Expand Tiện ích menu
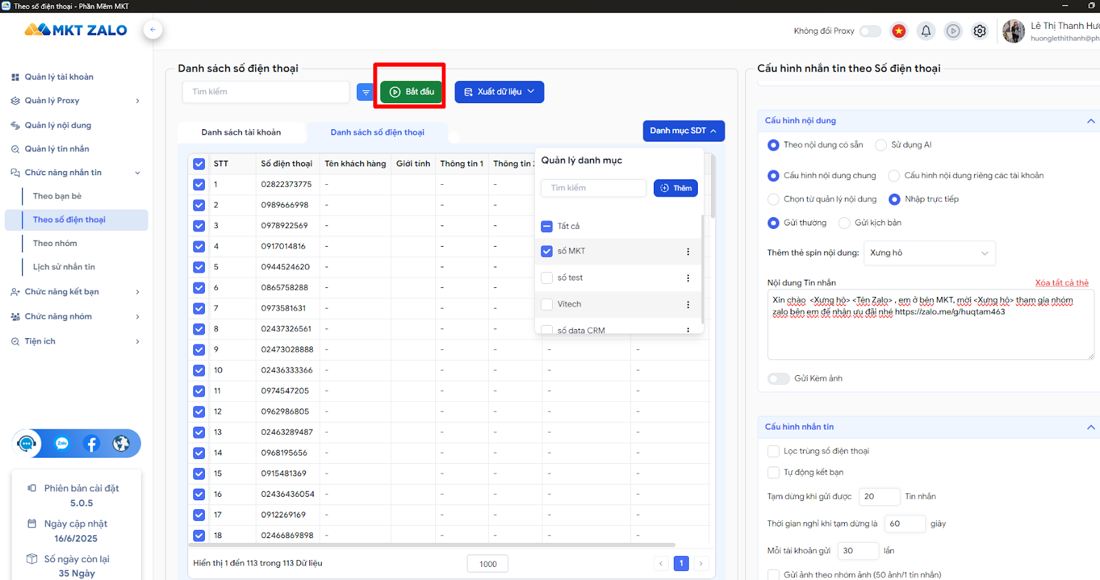1100x580 pixels. pos(76,341)
